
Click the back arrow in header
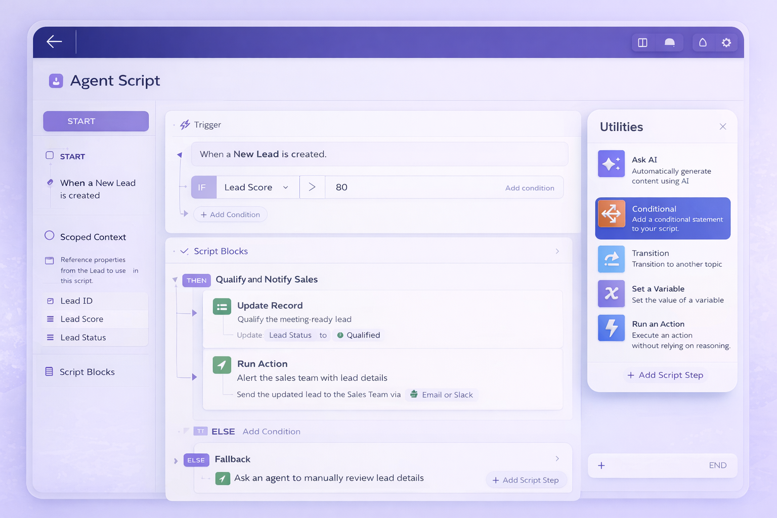coord(54,41)
